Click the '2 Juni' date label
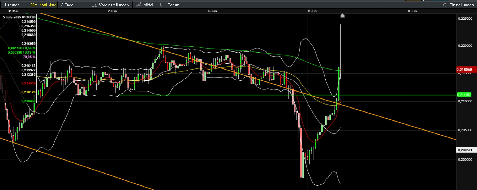 [112, 11]
